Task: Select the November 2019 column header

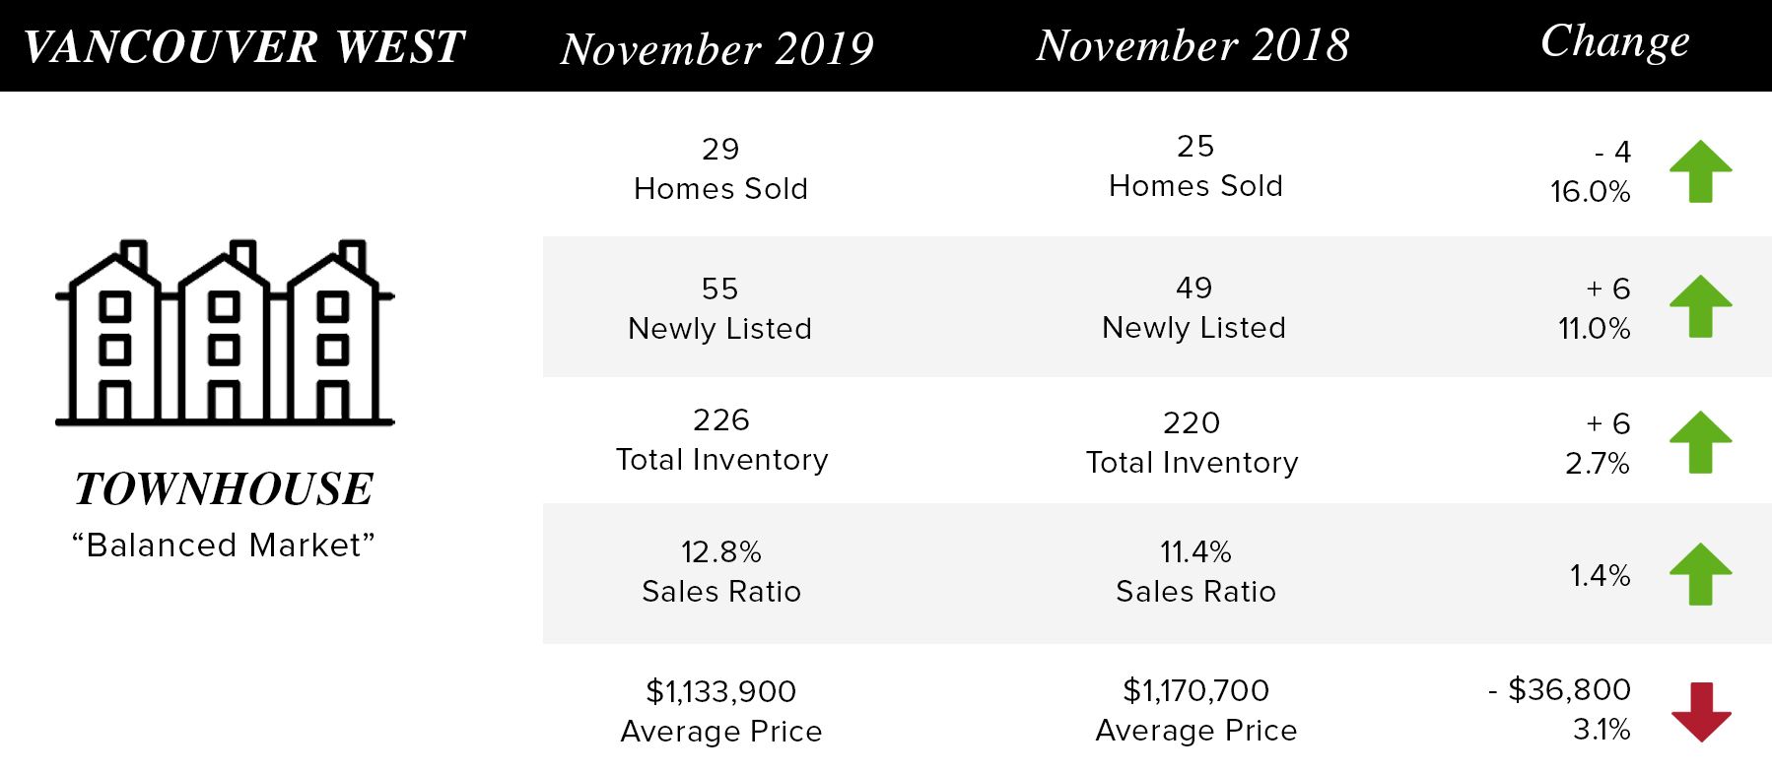Action: point(717,48)
